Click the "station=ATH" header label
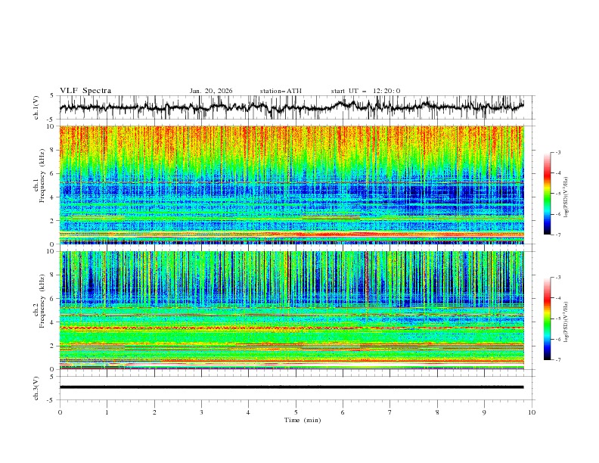Viewport: 599px width, 463px height. click(x=281, y=91)
